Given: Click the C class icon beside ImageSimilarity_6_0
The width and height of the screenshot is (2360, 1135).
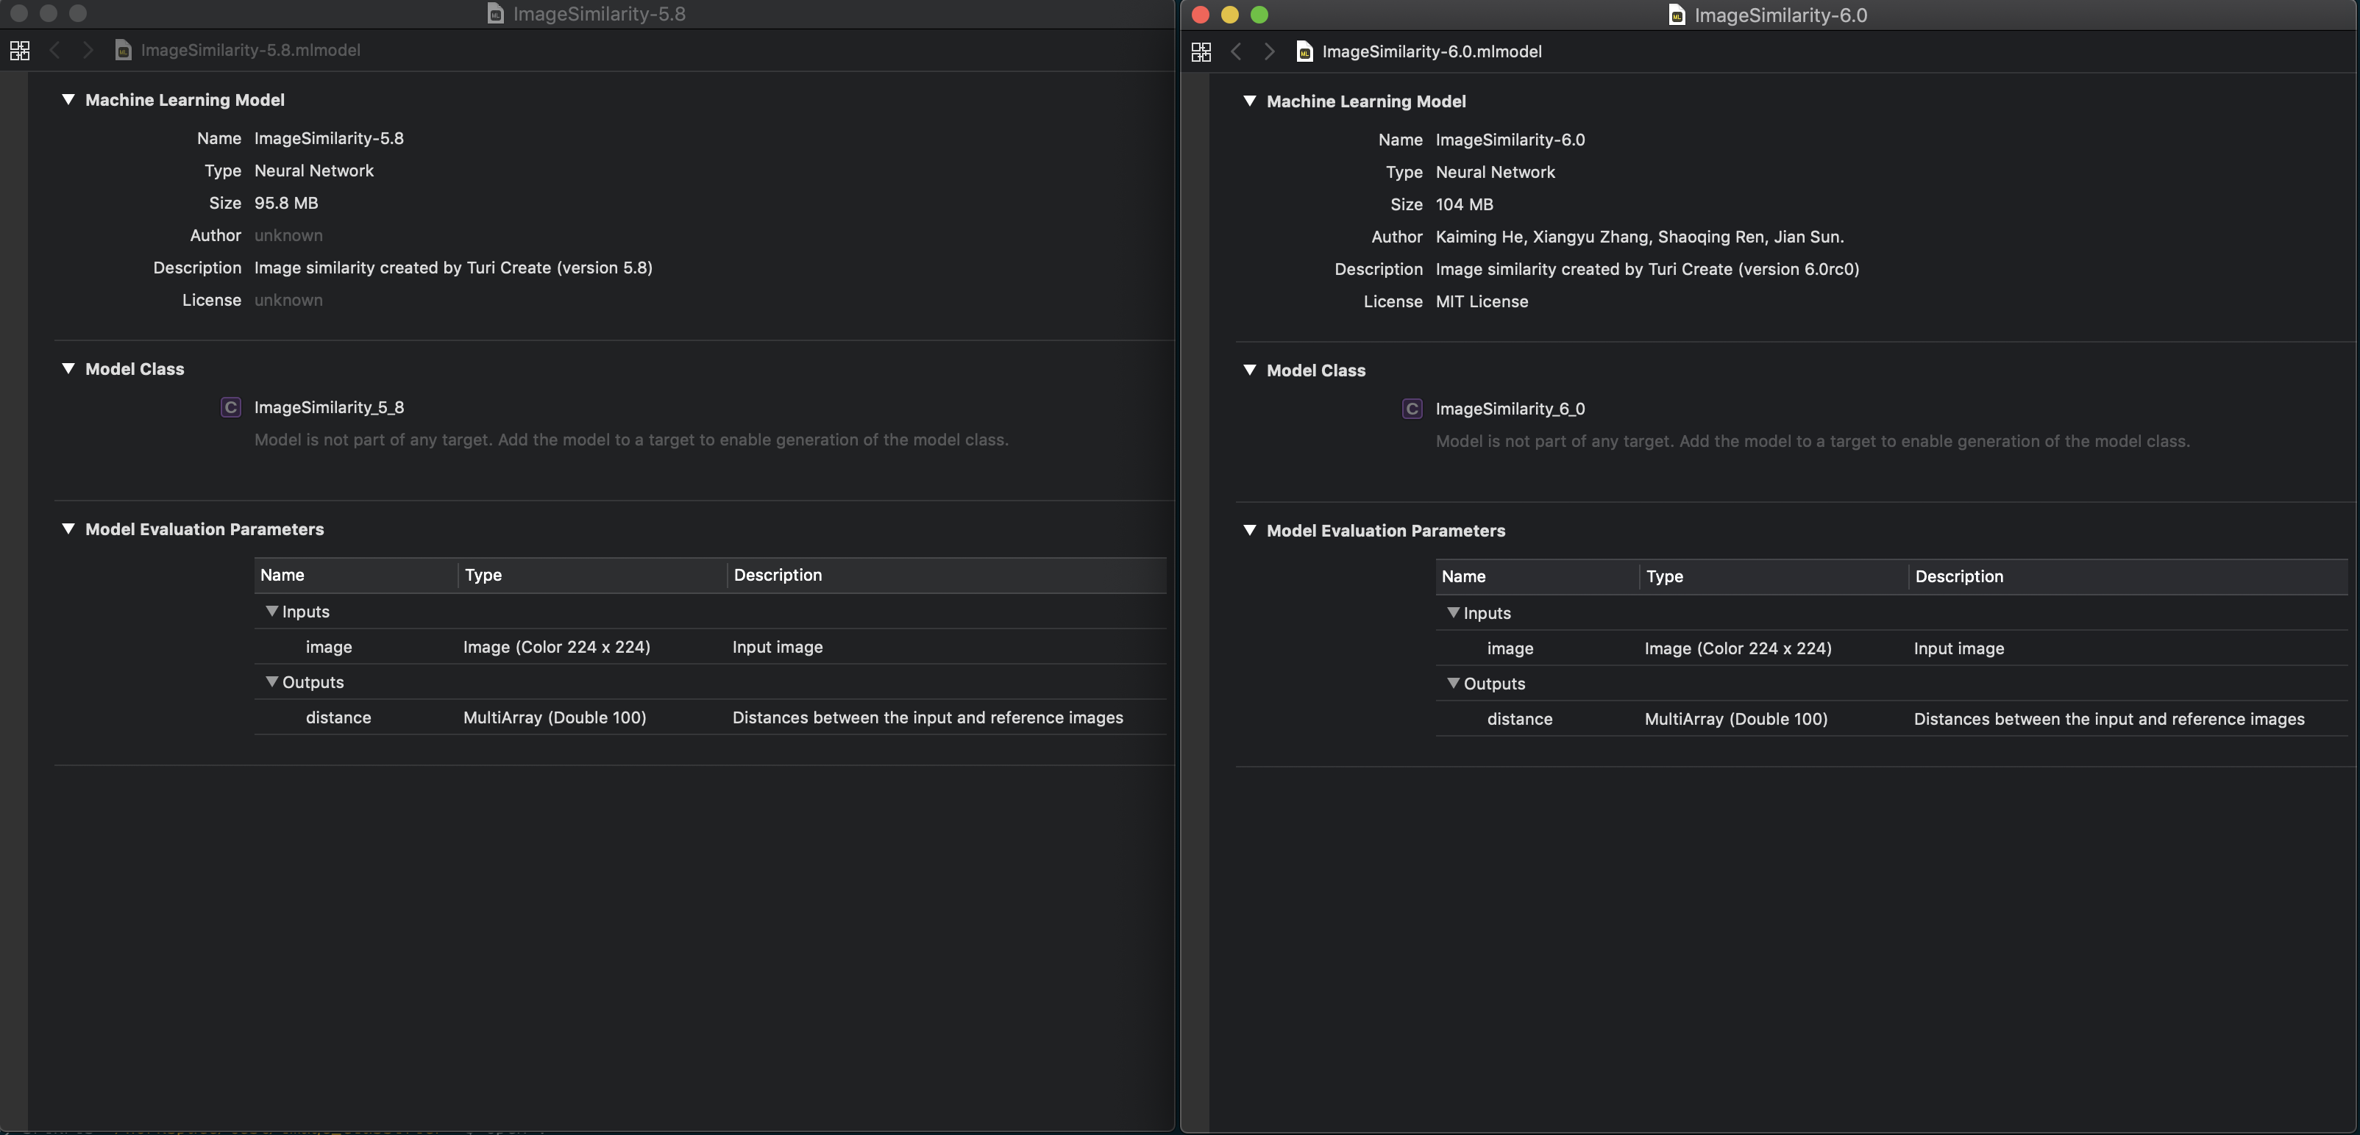Looking at the screenshot, I should pyautogui.click(x=1412, y=408).
